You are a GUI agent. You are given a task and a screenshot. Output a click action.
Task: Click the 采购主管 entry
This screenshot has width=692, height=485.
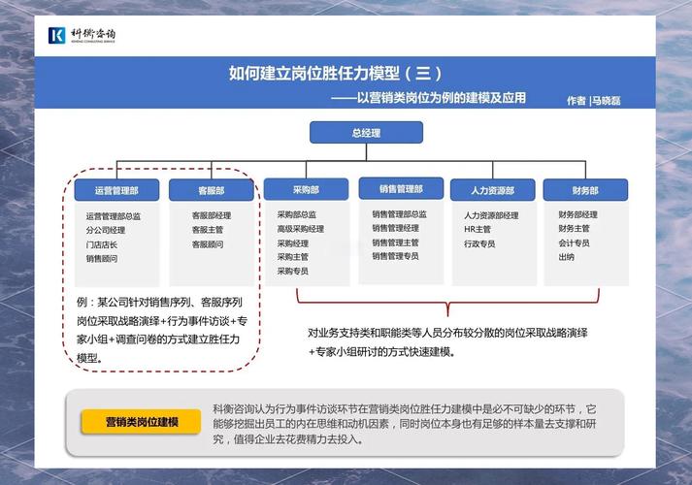point(292,257)
